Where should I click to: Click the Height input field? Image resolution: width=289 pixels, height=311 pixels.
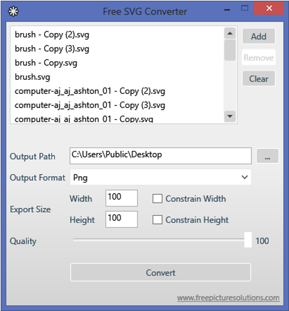(122, 219)
